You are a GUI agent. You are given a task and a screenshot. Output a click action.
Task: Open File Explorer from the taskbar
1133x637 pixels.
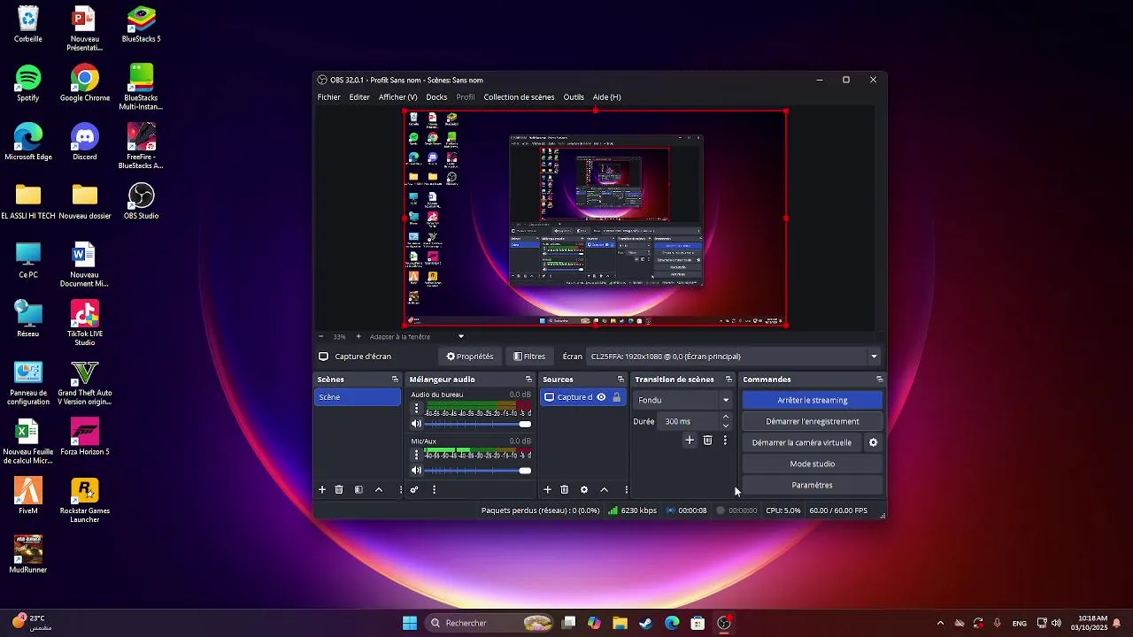tap(620, 623)
